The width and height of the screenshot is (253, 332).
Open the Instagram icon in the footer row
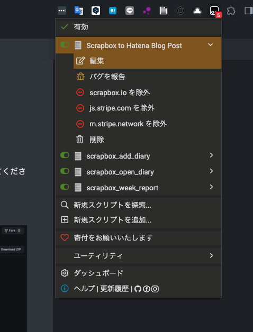pos(155,289)
